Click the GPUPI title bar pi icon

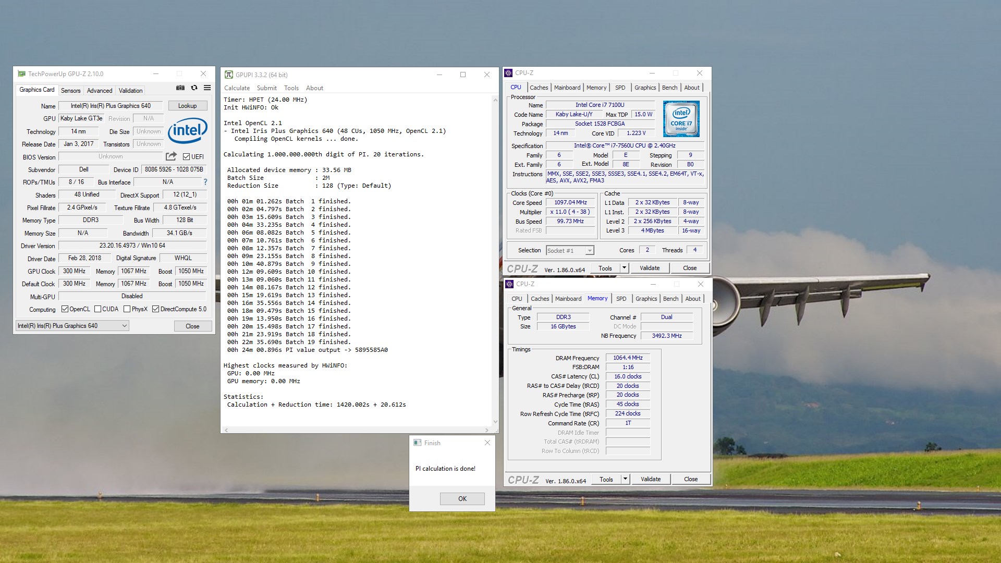click(228, 75)
